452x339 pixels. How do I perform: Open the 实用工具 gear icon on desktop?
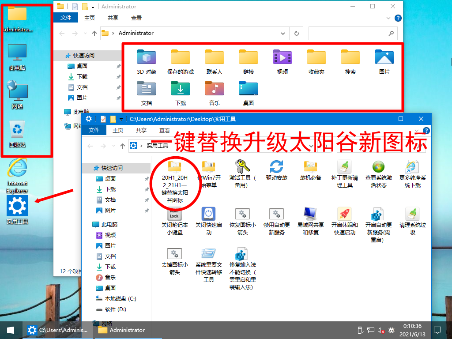click(17, 205)
